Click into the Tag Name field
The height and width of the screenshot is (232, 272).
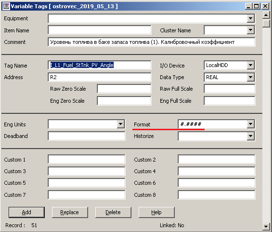point(99,65)
